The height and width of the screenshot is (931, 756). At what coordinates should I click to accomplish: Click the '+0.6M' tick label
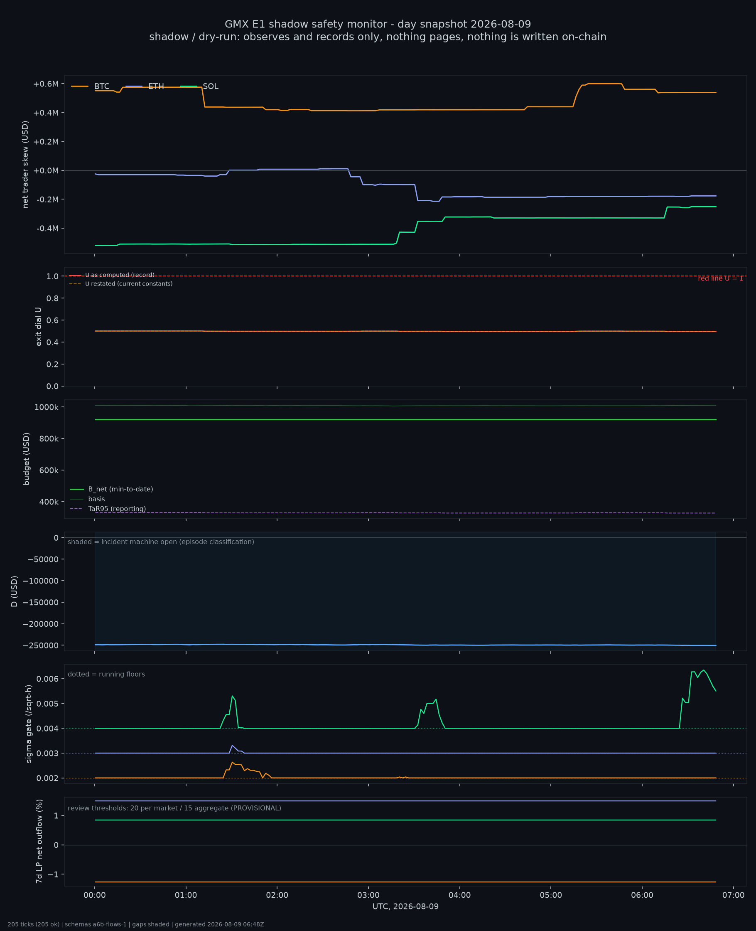pyautogui.click(x=46, y=84)
